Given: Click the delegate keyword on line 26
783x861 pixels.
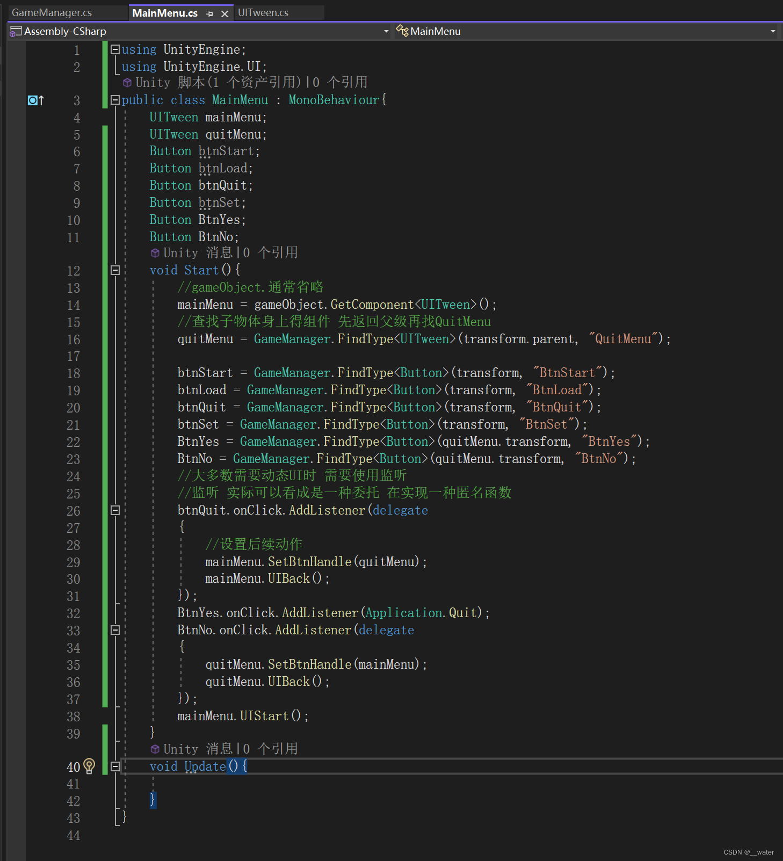Looking at the screenshot, I should coord(400,510).
